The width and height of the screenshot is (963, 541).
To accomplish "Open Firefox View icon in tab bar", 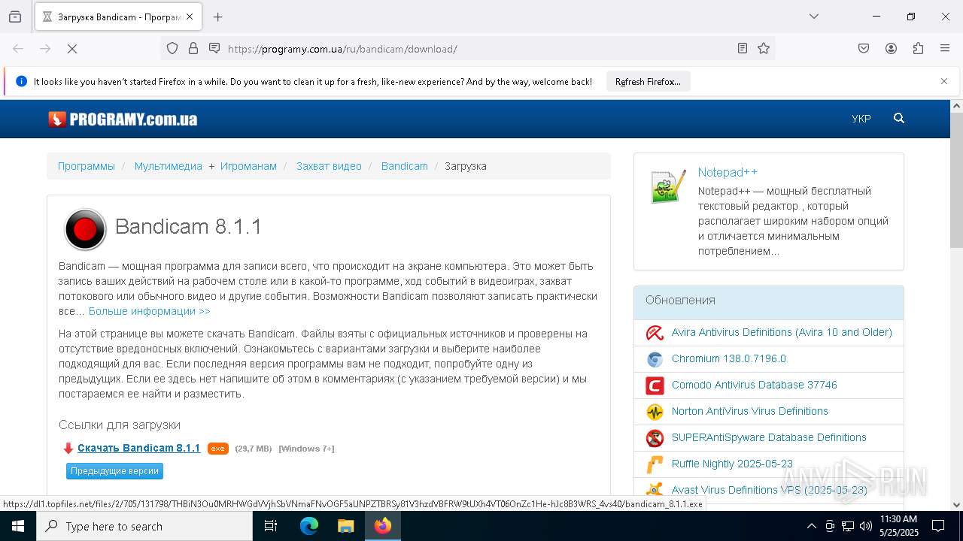I will click(x=15, y=17).
